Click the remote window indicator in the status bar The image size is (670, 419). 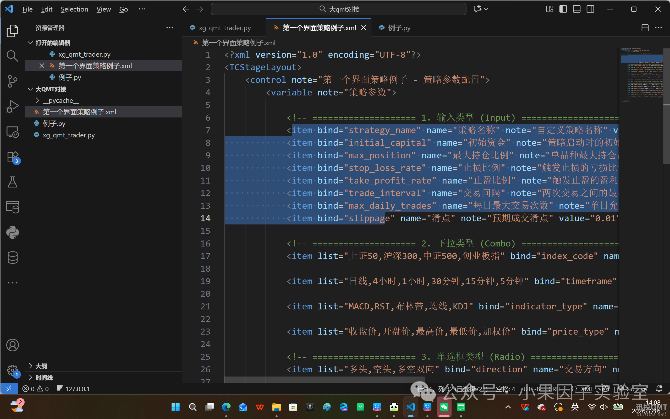pos(9,389)
